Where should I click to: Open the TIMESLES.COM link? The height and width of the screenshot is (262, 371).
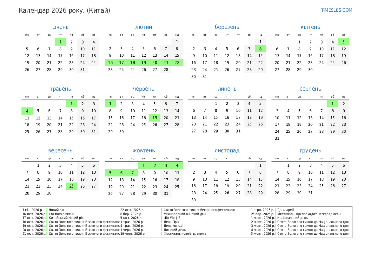point(336,10)
